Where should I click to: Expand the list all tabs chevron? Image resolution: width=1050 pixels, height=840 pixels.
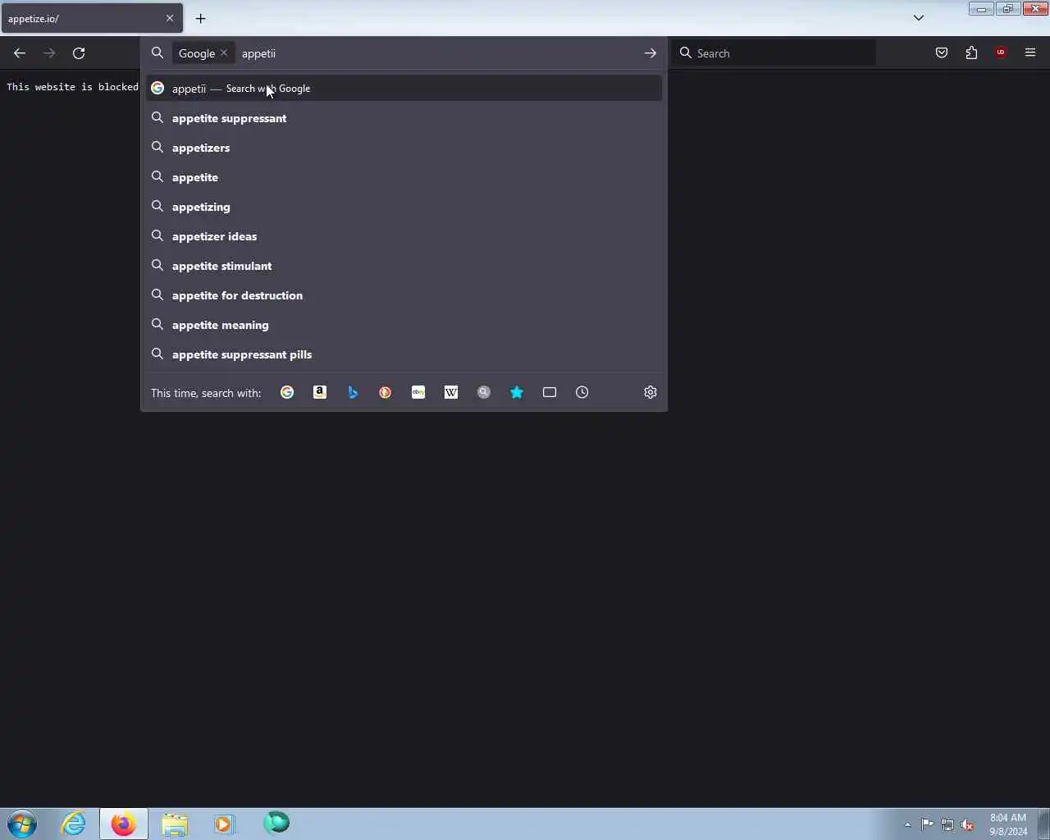click(919, 18)
